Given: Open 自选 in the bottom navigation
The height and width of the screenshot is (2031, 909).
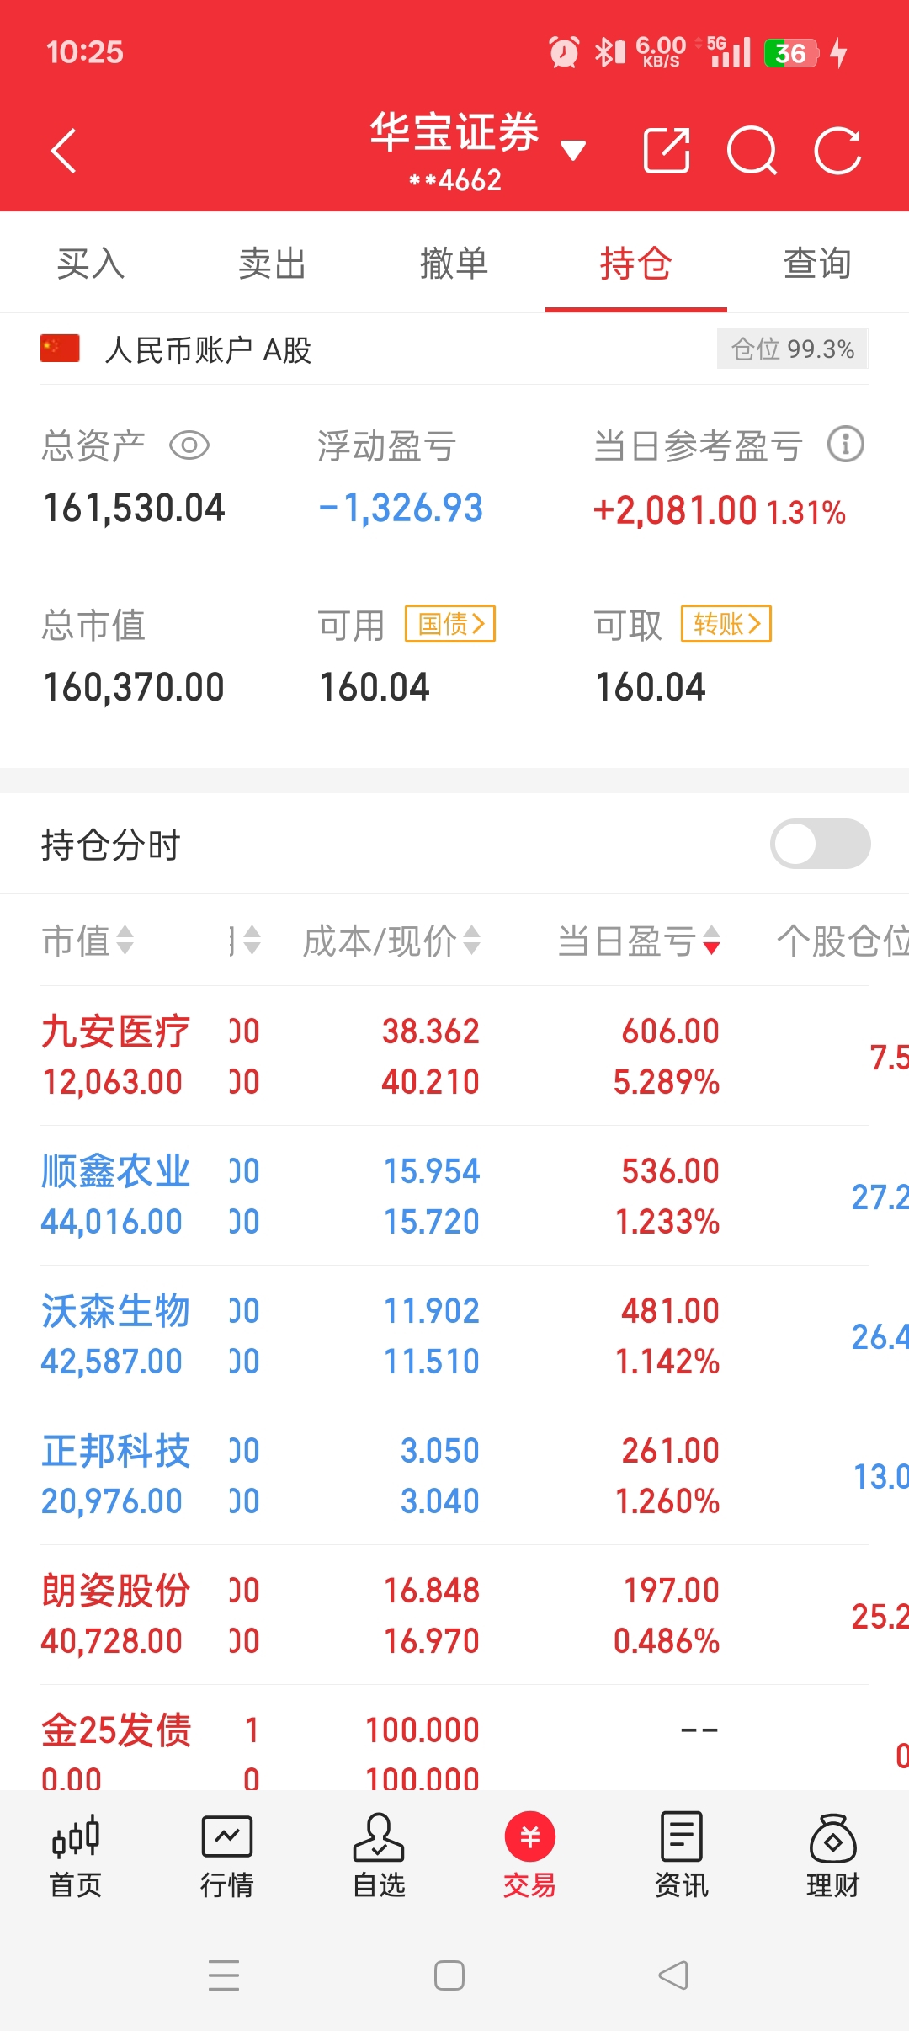Looking at the screenshot, I should coord(379,1856).
